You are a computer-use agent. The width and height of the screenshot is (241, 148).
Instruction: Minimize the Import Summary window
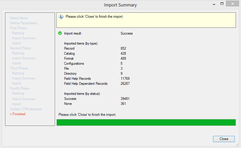click(214, 4)
